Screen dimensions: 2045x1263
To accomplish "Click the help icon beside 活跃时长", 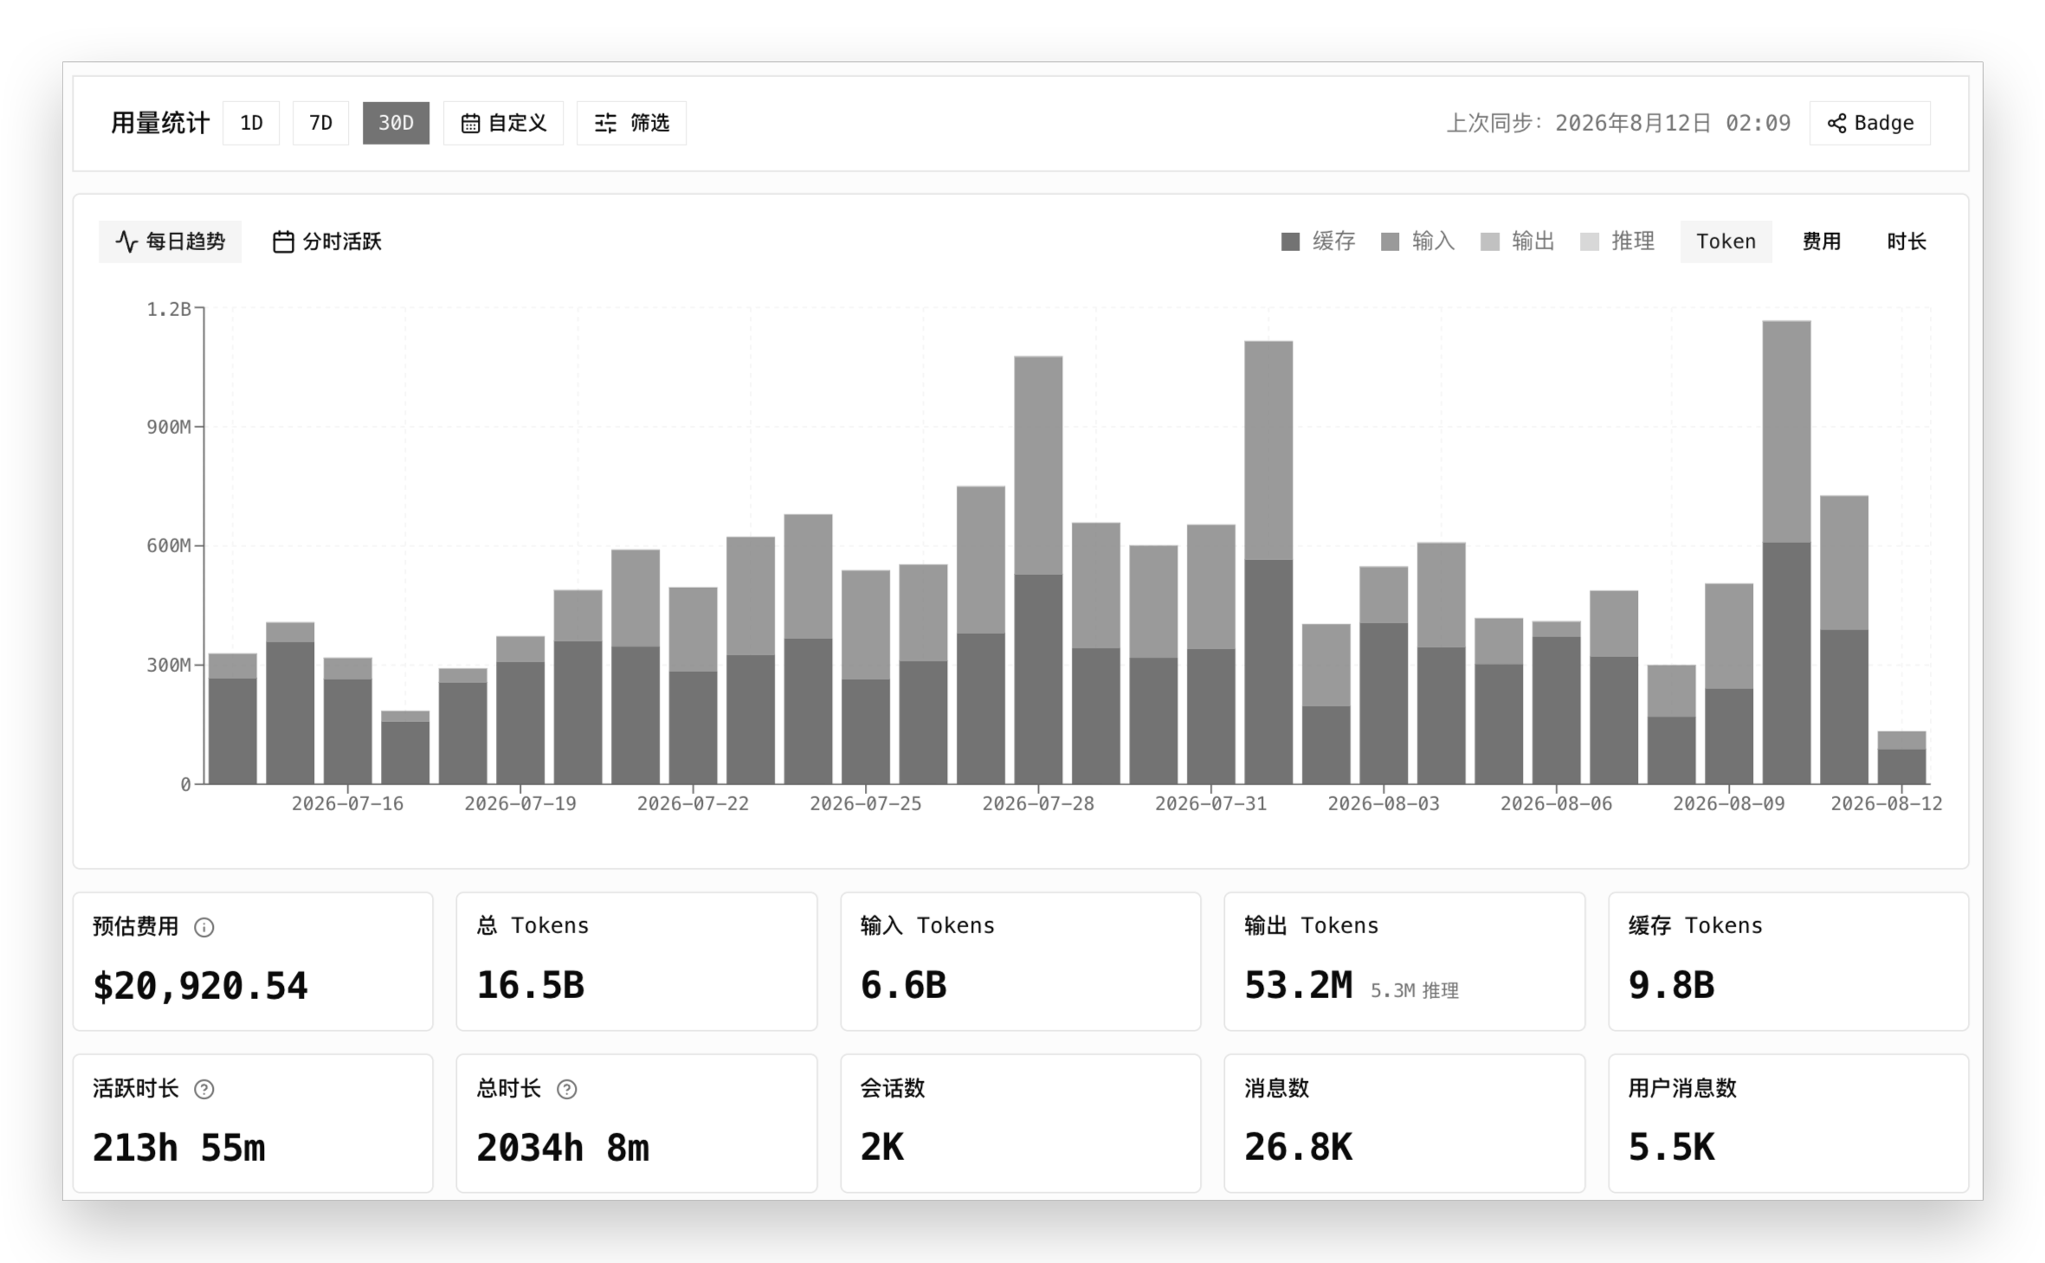I will [x=203, y=1089].
